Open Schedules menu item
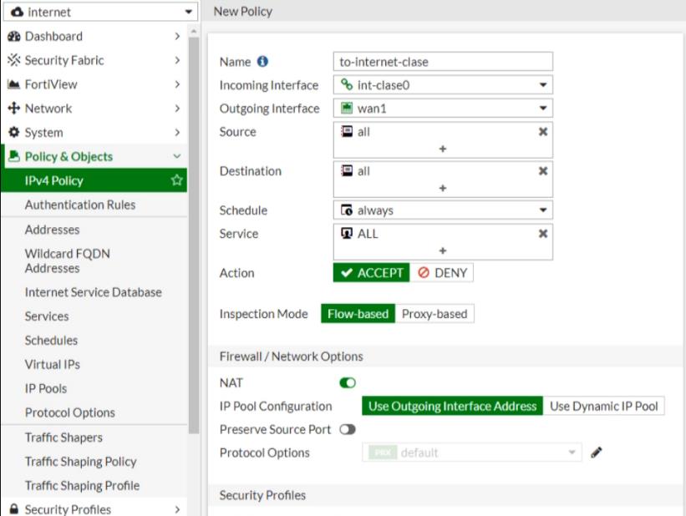Screen dimensions: 686x516 pos(94,340)
